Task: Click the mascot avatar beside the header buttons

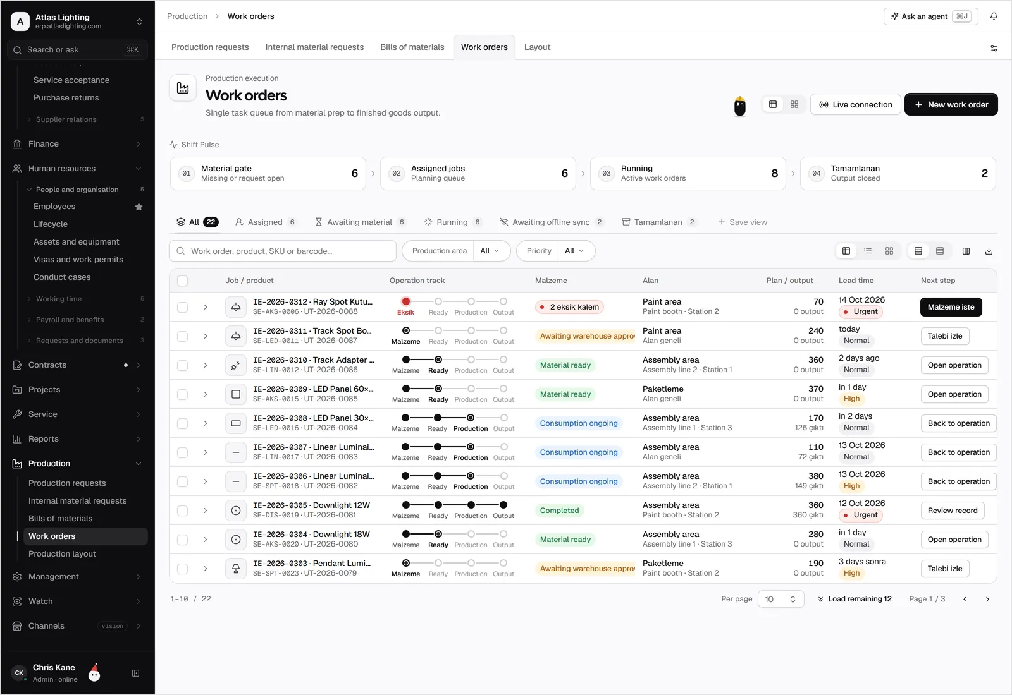Action: (x=739, y=106)
